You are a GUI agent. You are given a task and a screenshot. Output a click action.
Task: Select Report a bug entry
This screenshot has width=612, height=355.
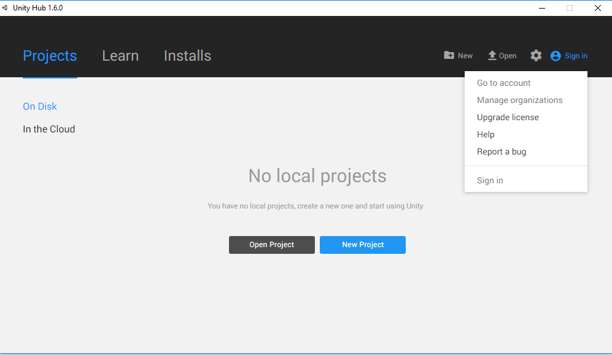(x=501, y=151)
